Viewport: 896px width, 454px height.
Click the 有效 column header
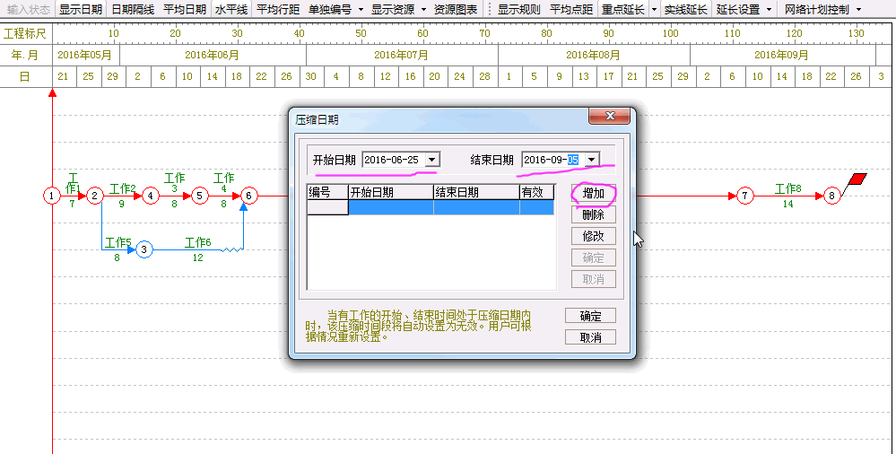click(537, 192)
